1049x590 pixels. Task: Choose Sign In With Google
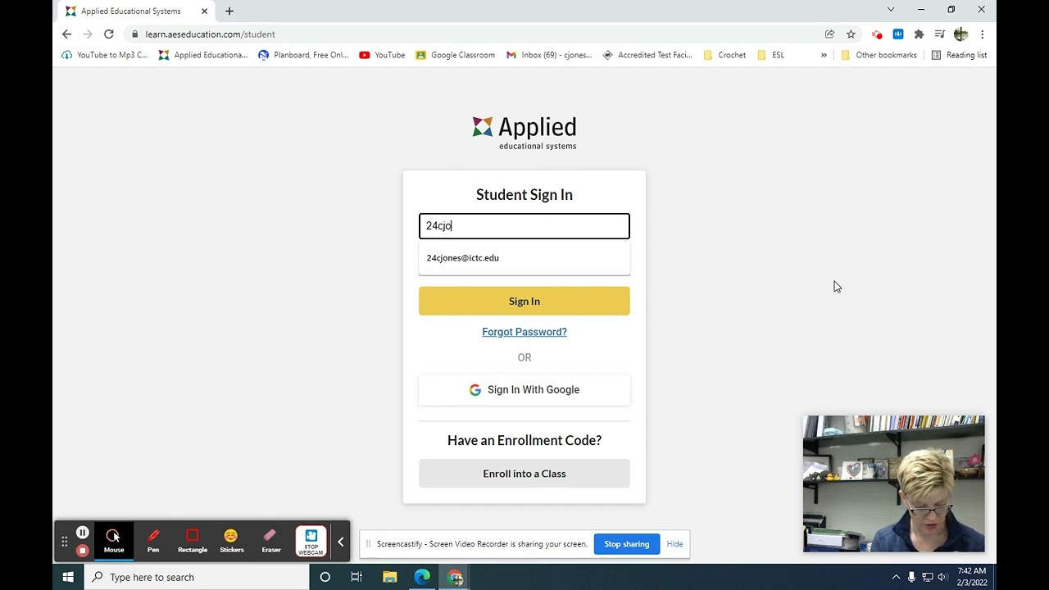[x=524, y=390]
